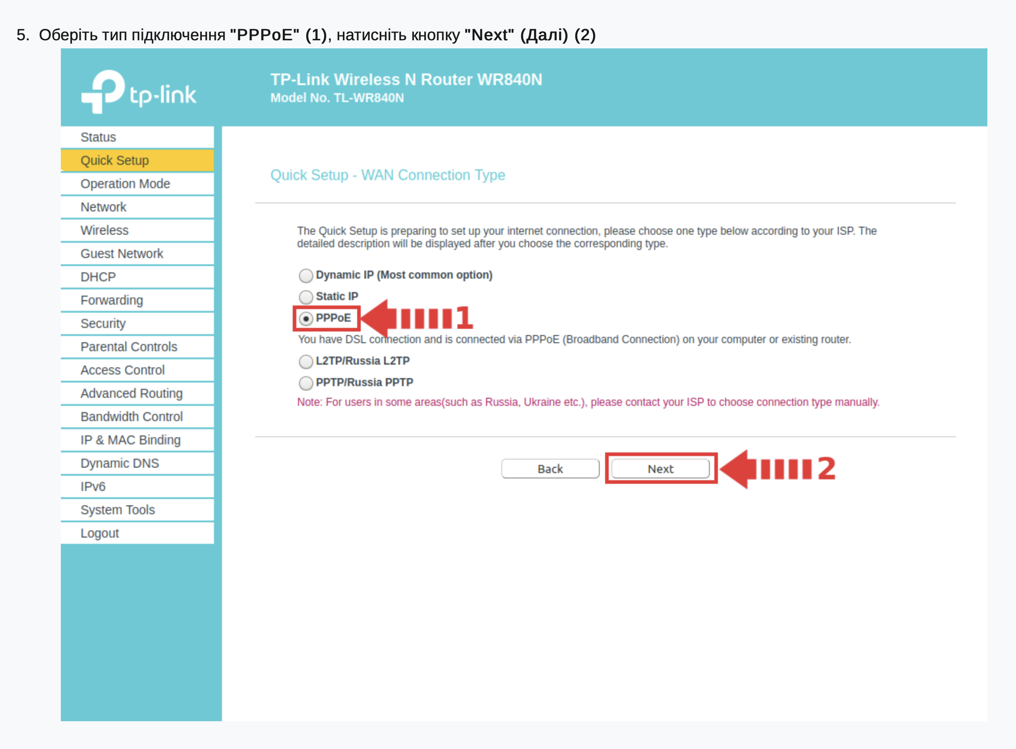The height and width of the screenshot is (749, 1016).
Task: Select the PPPoE radio option
Action: [306, 319]
